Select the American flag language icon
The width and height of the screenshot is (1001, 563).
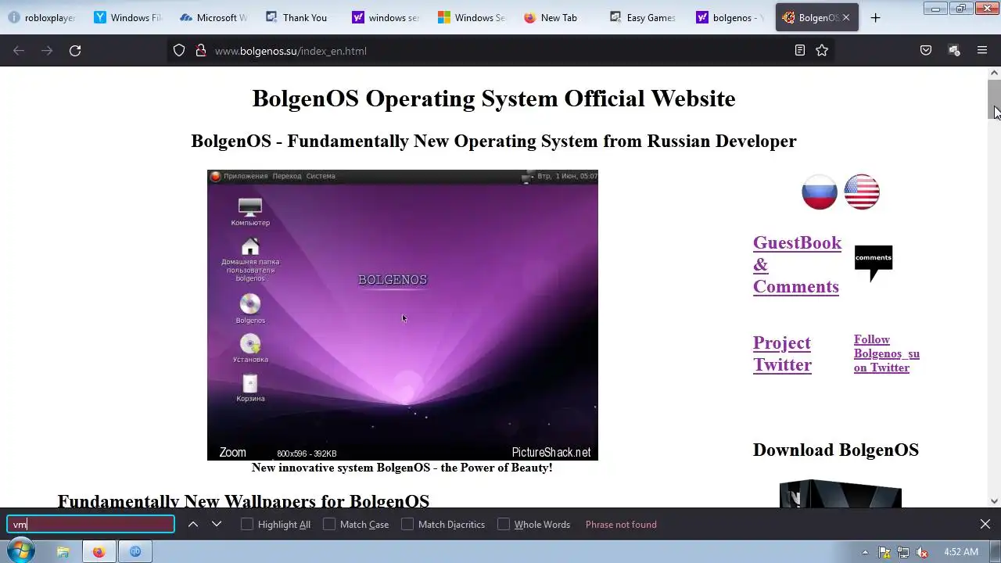(x=862, y=192)
